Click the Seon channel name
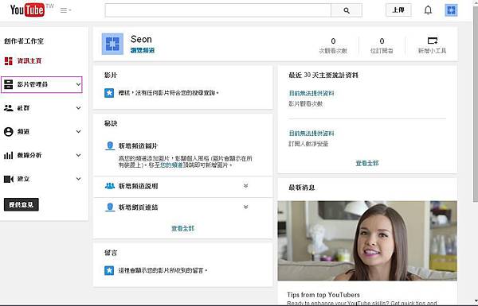 coord(141,39)
